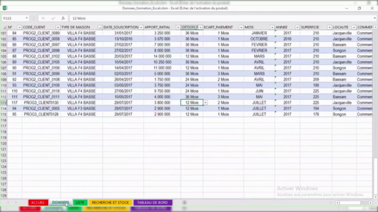Minimize the Excel window

(347, 8)
